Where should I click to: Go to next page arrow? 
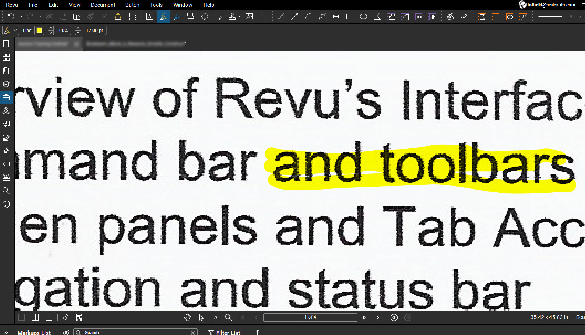(x=364, y=317)
